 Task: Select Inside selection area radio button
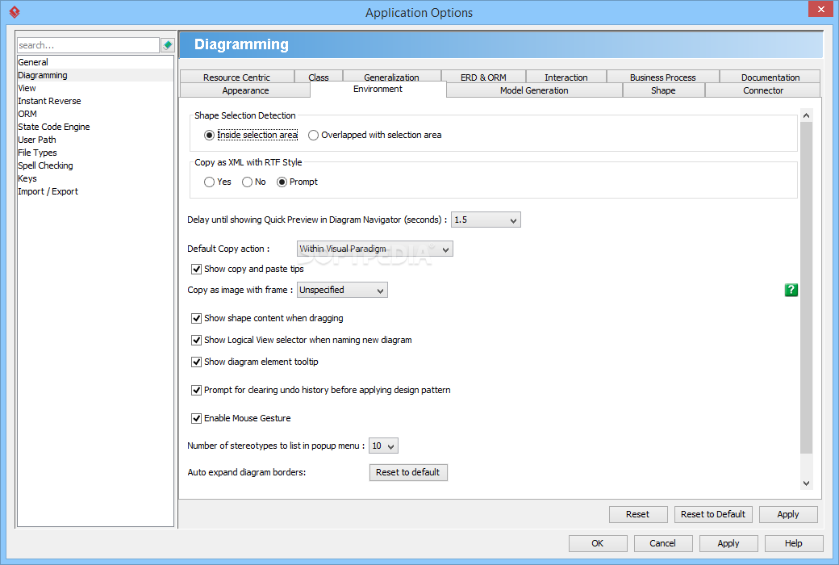(x=209, y=135)
